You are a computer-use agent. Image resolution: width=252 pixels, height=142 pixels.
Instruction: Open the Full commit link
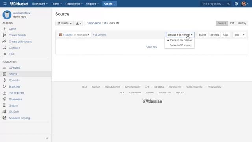pyautogui.click(x=100, y=35)
